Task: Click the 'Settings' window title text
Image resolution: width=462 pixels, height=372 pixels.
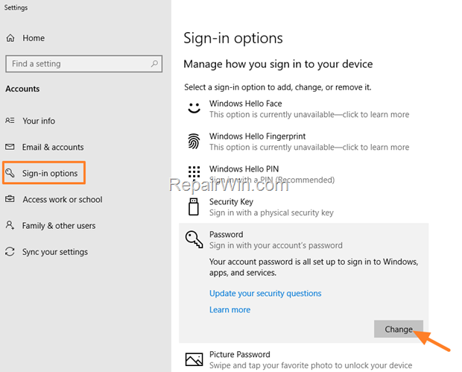Action: (16, 7)
